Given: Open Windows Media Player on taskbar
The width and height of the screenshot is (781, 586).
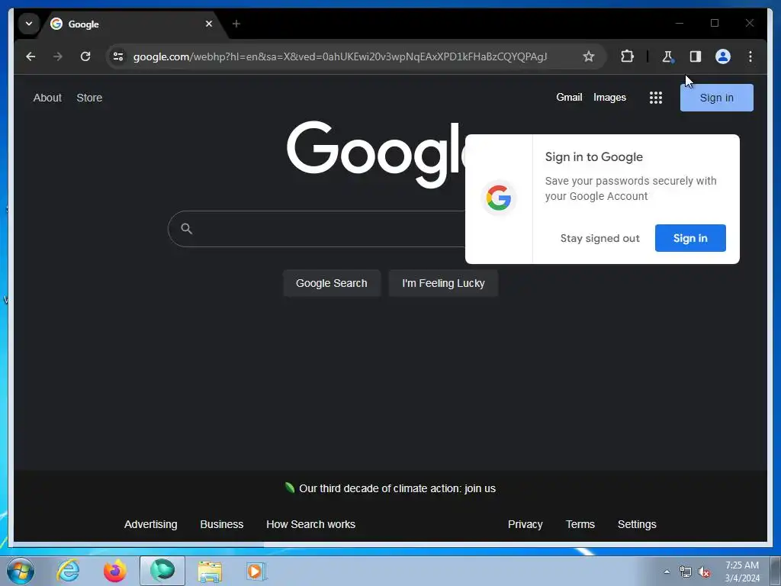Looking at the screenshot, I should coord(256,571).
